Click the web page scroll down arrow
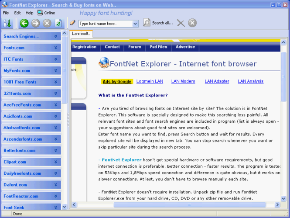The image size is (290, 218). coord(283,199)
